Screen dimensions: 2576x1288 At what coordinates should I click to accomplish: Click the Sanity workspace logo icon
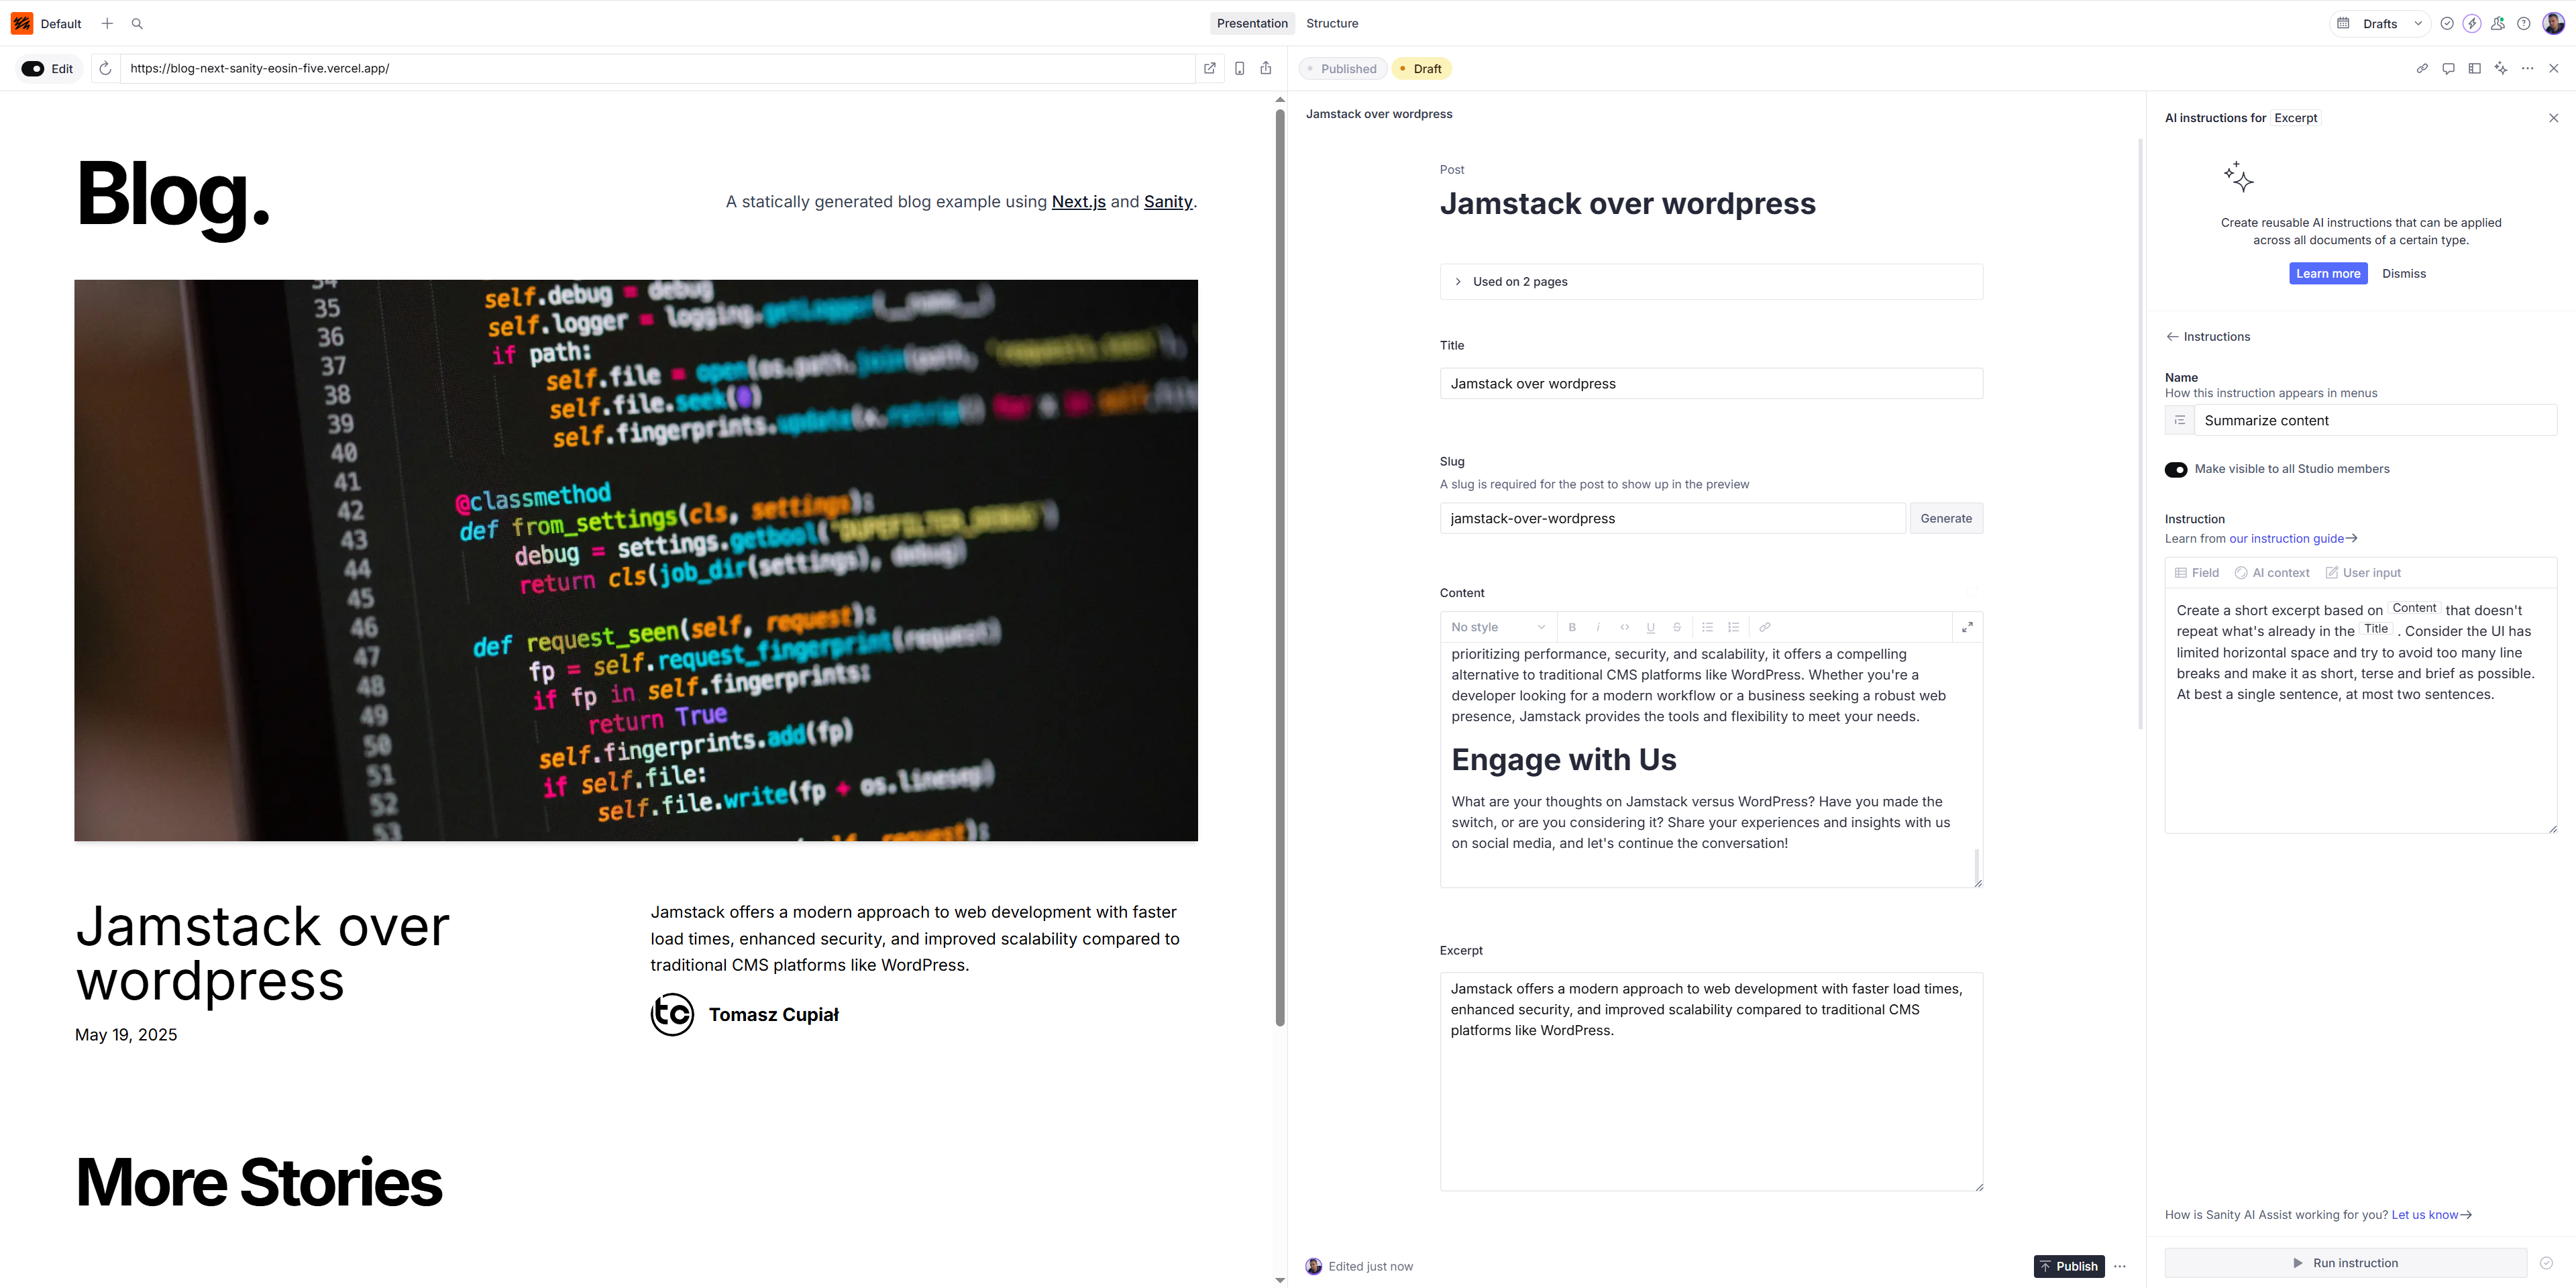(22, 23)
